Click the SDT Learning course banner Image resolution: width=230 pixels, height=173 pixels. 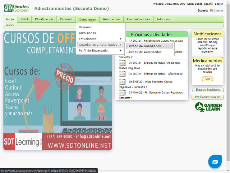57,90
